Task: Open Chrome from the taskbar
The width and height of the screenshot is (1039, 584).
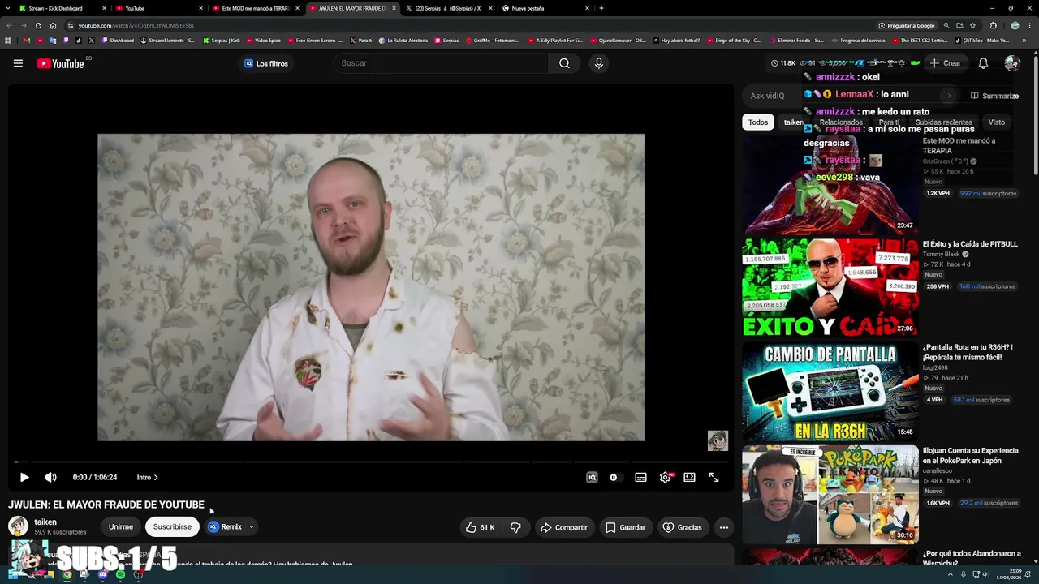Action: 67,575
